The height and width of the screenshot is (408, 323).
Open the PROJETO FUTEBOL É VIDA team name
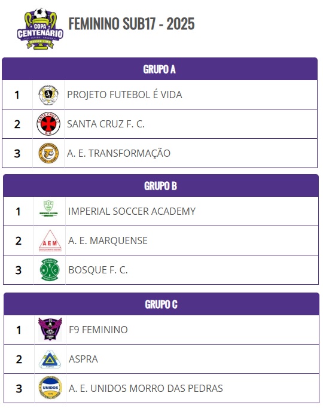pyautogui.click(x=124, y=95)
